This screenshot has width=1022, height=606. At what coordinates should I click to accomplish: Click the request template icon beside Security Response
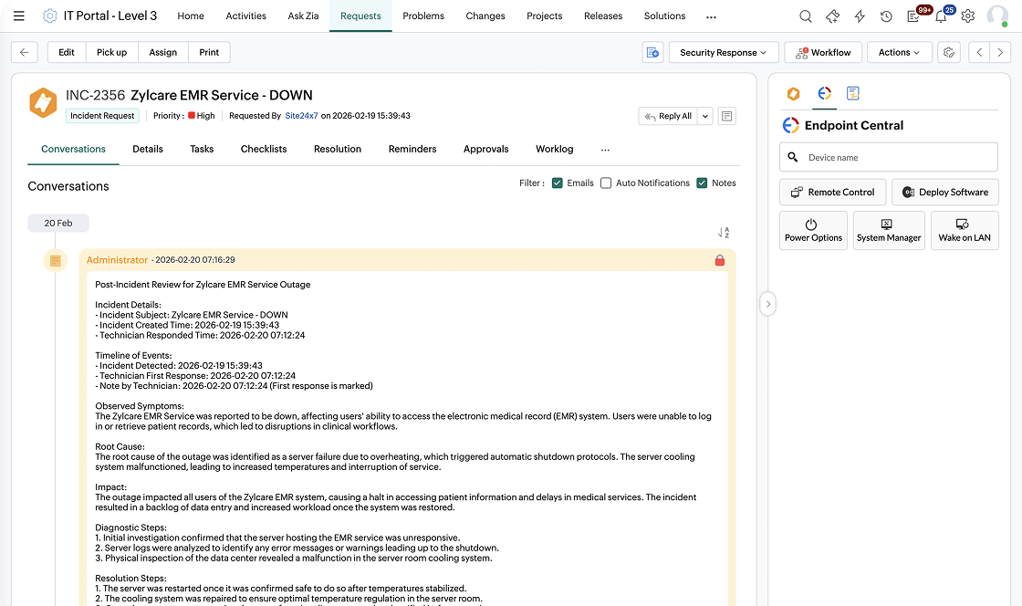click(652, 52)
